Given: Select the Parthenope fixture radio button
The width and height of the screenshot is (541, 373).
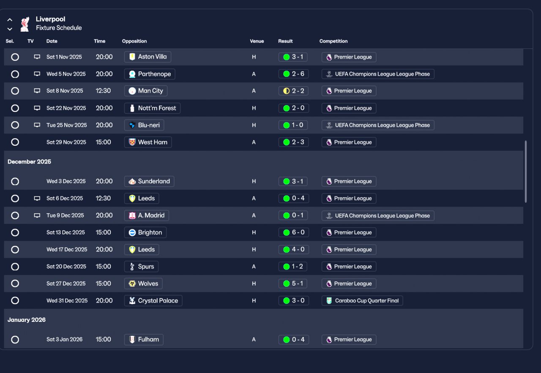Looking at the screenshot, I should tap(15, 74).
